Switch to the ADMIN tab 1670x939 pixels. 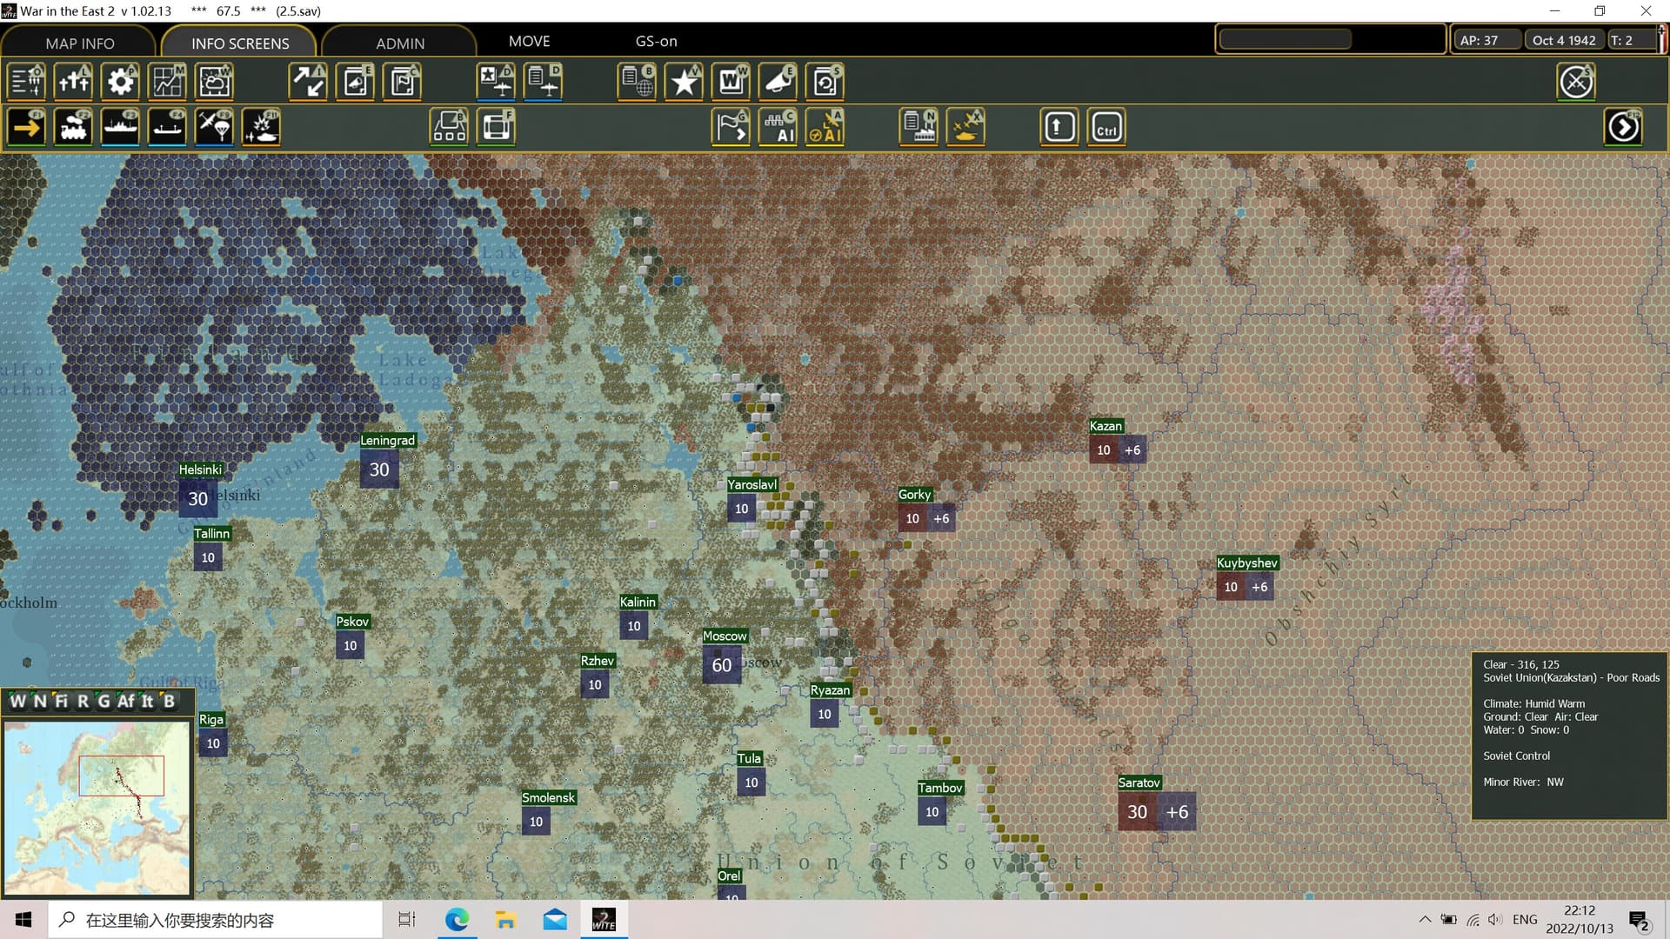tap(400, 43)
